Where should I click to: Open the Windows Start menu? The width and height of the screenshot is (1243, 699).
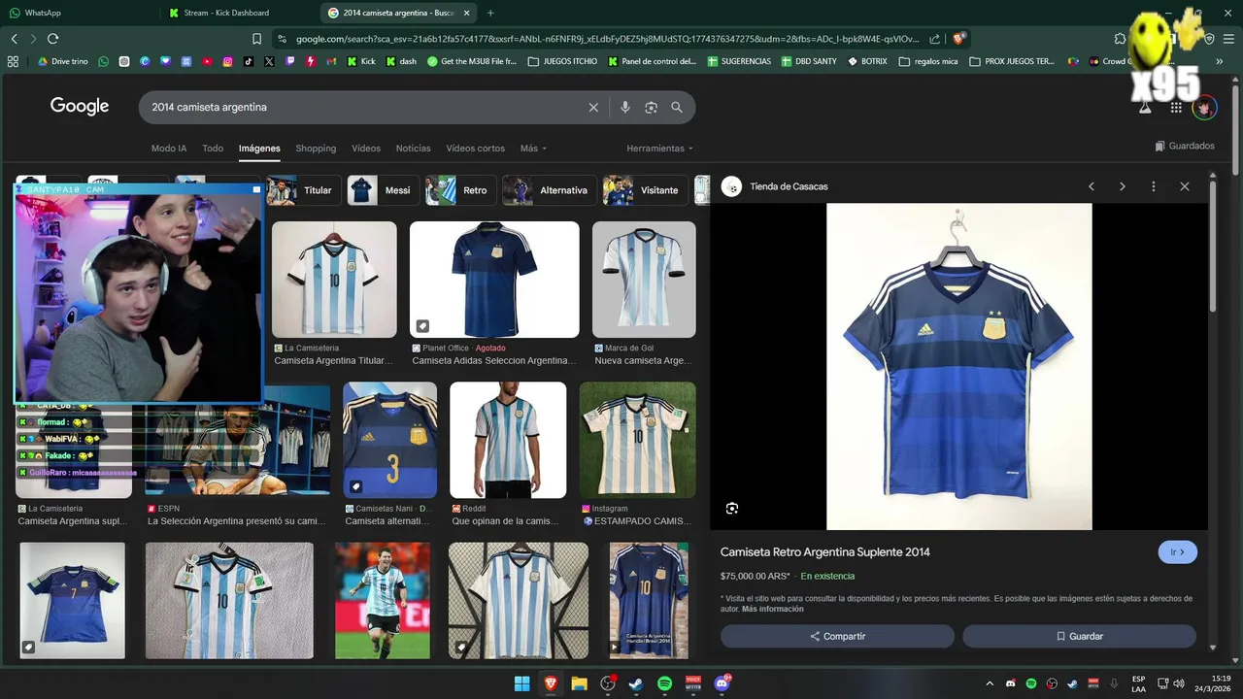pyautogui.click(x=521, y=683)
